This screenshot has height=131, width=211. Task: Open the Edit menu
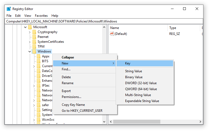tap(18, 16)
